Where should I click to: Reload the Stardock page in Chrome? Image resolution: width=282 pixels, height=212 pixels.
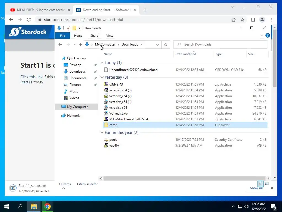click(29, 20)
